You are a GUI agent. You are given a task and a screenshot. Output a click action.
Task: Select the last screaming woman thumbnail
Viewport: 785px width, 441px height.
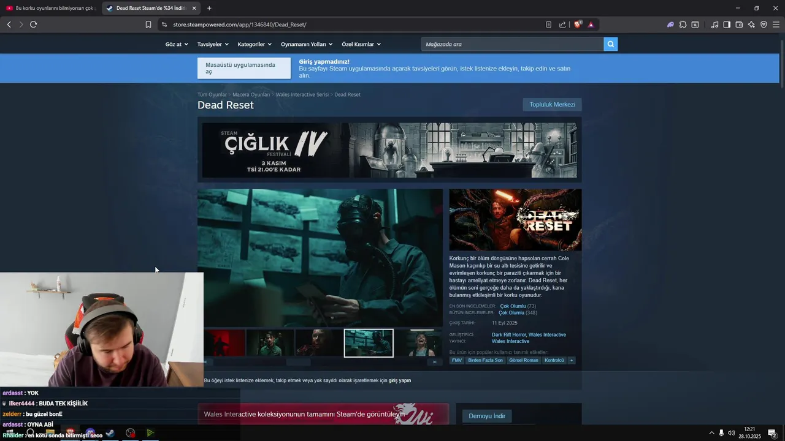(418, 343)
